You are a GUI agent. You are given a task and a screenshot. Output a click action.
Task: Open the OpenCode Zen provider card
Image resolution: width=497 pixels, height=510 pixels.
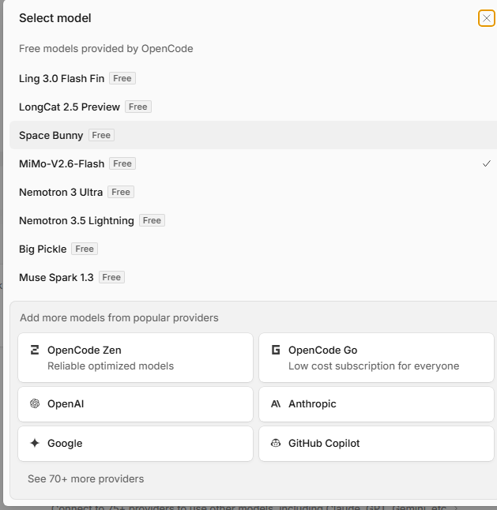(x=135, y=358)
